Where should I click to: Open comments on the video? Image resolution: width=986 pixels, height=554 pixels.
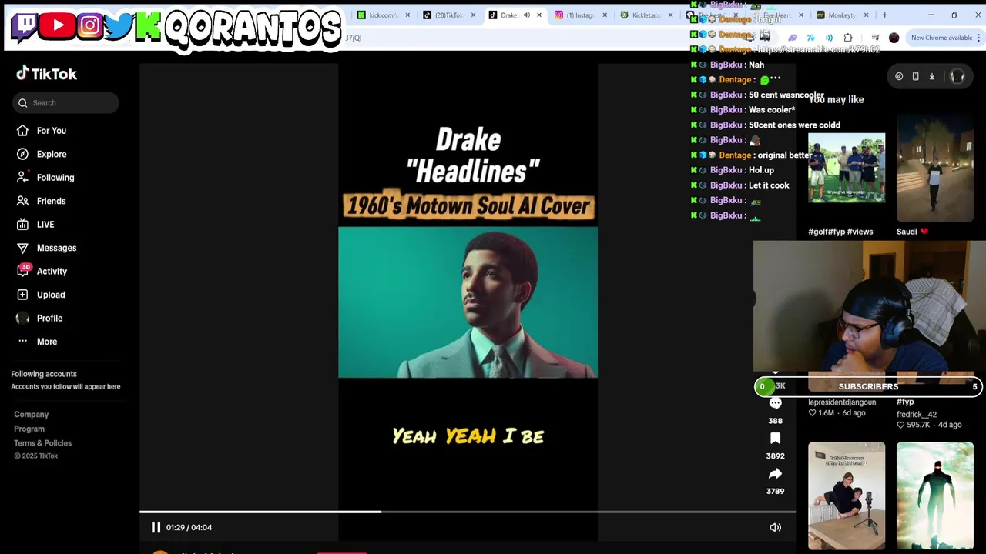[775, 403]
